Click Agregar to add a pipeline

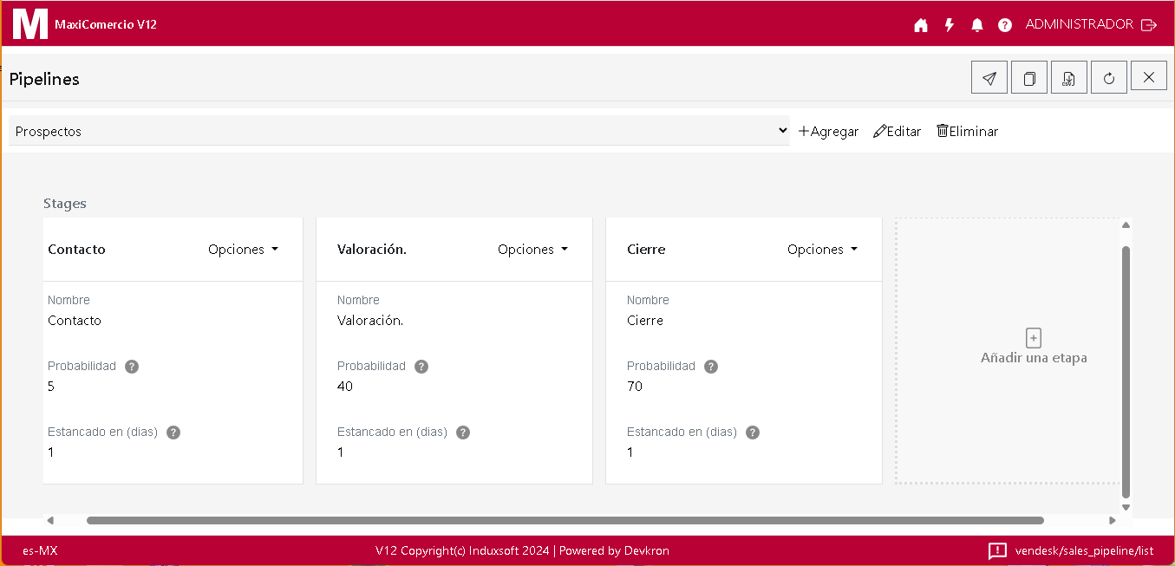[x=828, y=132]
